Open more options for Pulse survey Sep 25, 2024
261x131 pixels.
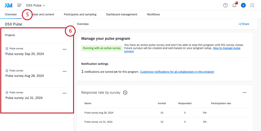(x=64, y=49)
